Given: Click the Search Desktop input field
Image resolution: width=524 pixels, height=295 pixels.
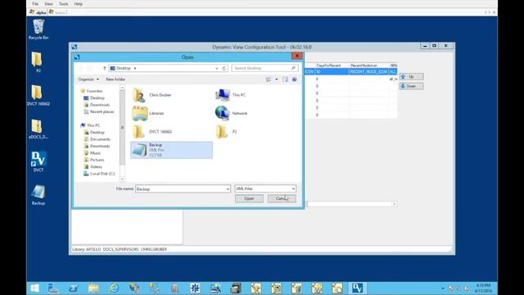Looking at the screenshot, I should [264, 68].
